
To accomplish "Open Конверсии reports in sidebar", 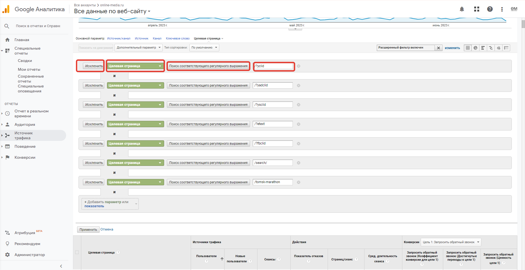I will [x=25, y=158].
